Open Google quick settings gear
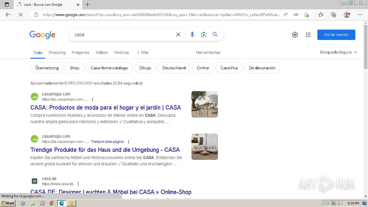 (x=295, y=35)
